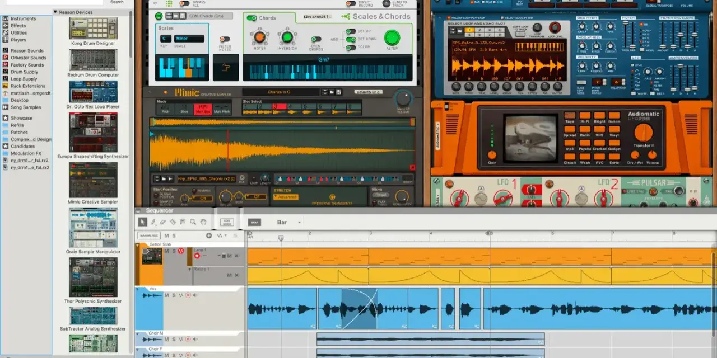Collapse the Choir M track triangle
Viewport: 717px width, 358px height.
click(138, 333)
